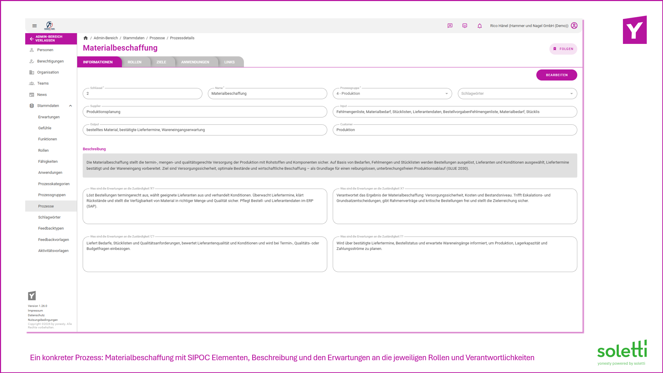
Task: Switch to the ROLLEN tab
Action: pyautogui.click(x=134, y=62)
